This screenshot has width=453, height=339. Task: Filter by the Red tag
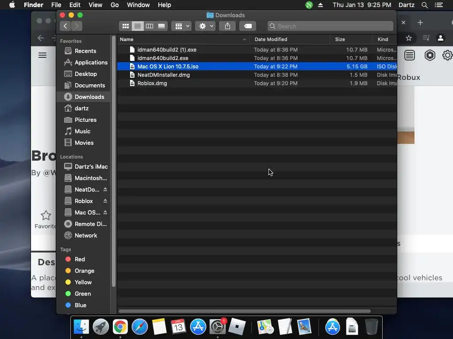tap(83, 260)
